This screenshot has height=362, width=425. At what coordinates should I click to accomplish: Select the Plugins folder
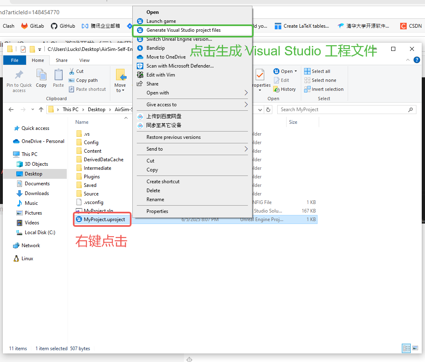coord(92,177)
